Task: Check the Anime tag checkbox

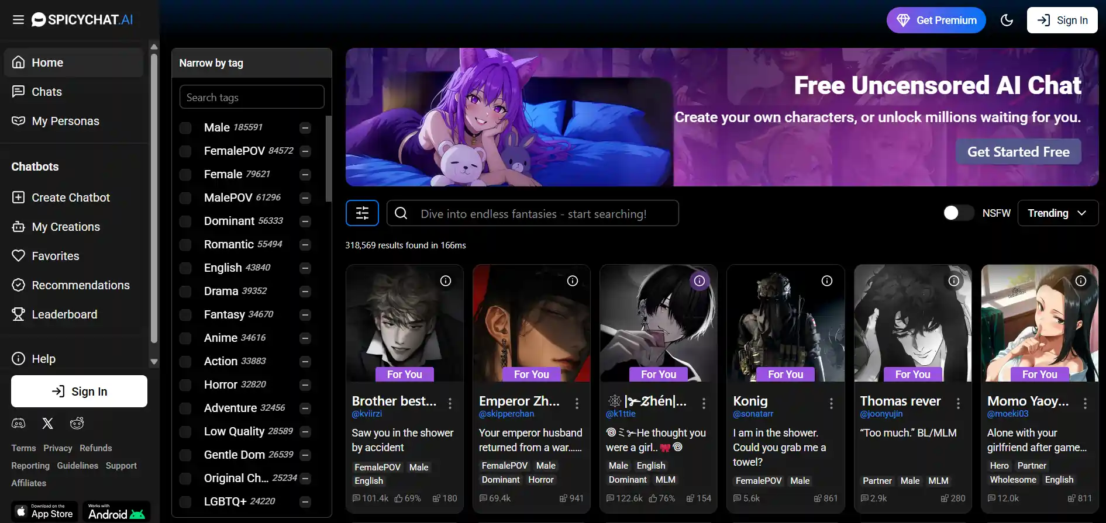Action: click(x=185, y=338)
